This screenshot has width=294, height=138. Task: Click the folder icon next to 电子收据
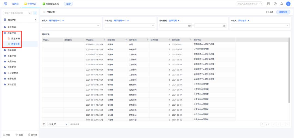click(x=5, y=79)
